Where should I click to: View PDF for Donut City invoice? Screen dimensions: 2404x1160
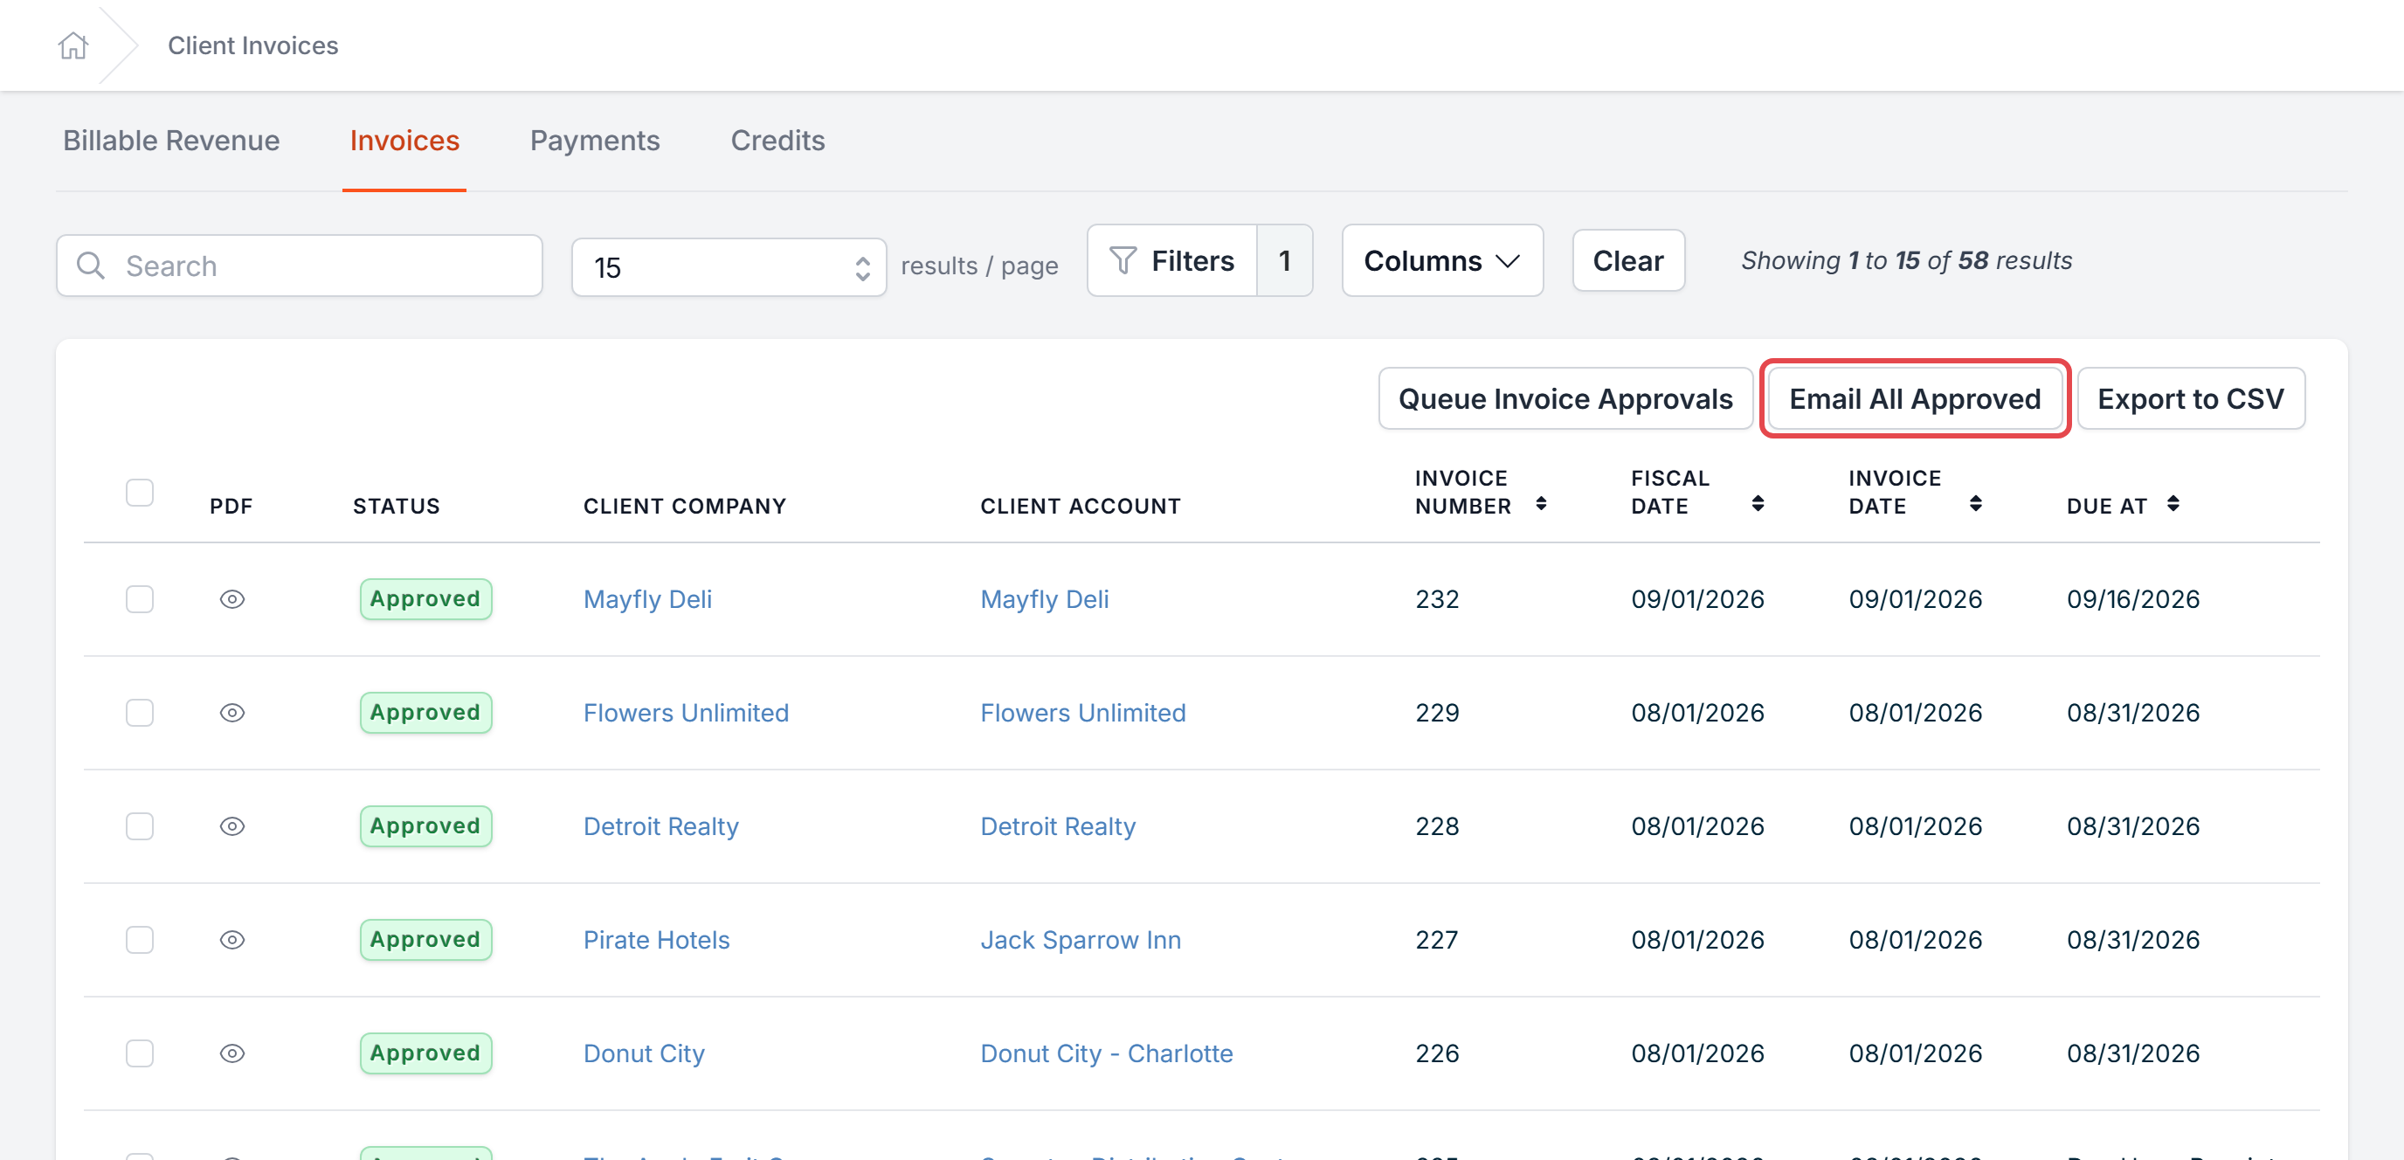tap(232, 1053)
